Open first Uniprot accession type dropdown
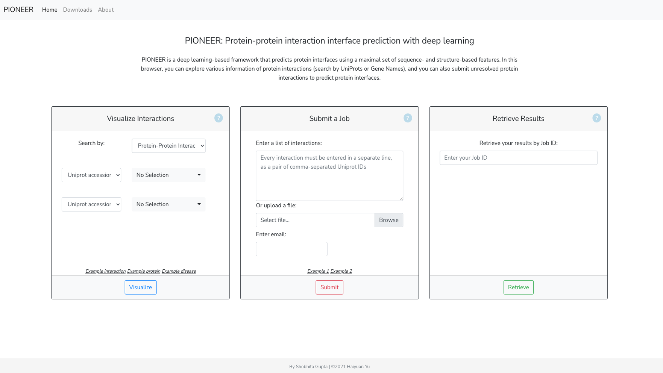 coord(91,175)
